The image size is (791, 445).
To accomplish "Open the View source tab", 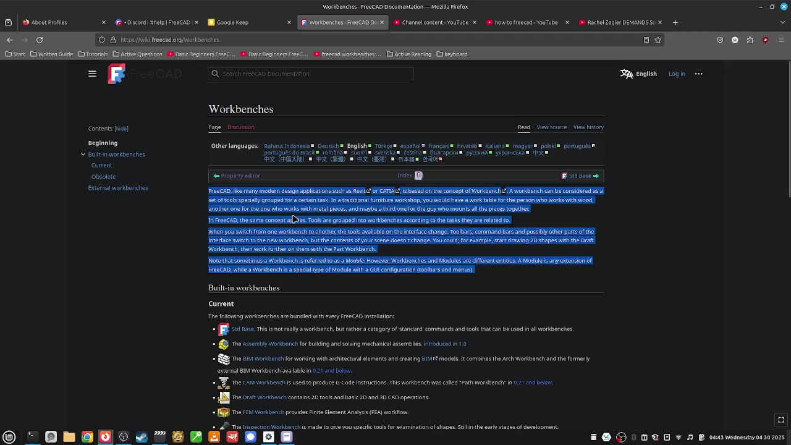I will tap(551, 127).
